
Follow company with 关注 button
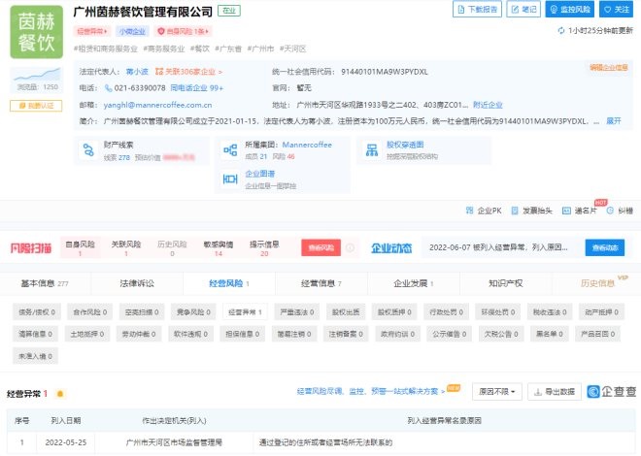click(x=617, y=10)
